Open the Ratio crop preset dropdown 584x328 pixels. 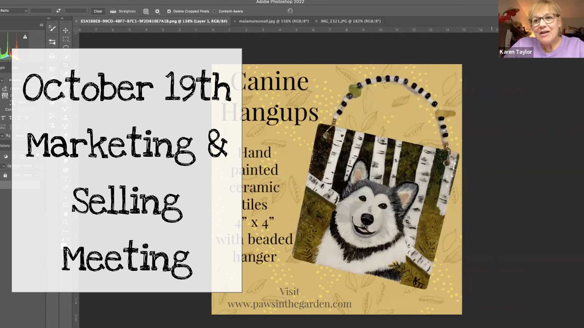click(14, 11)
